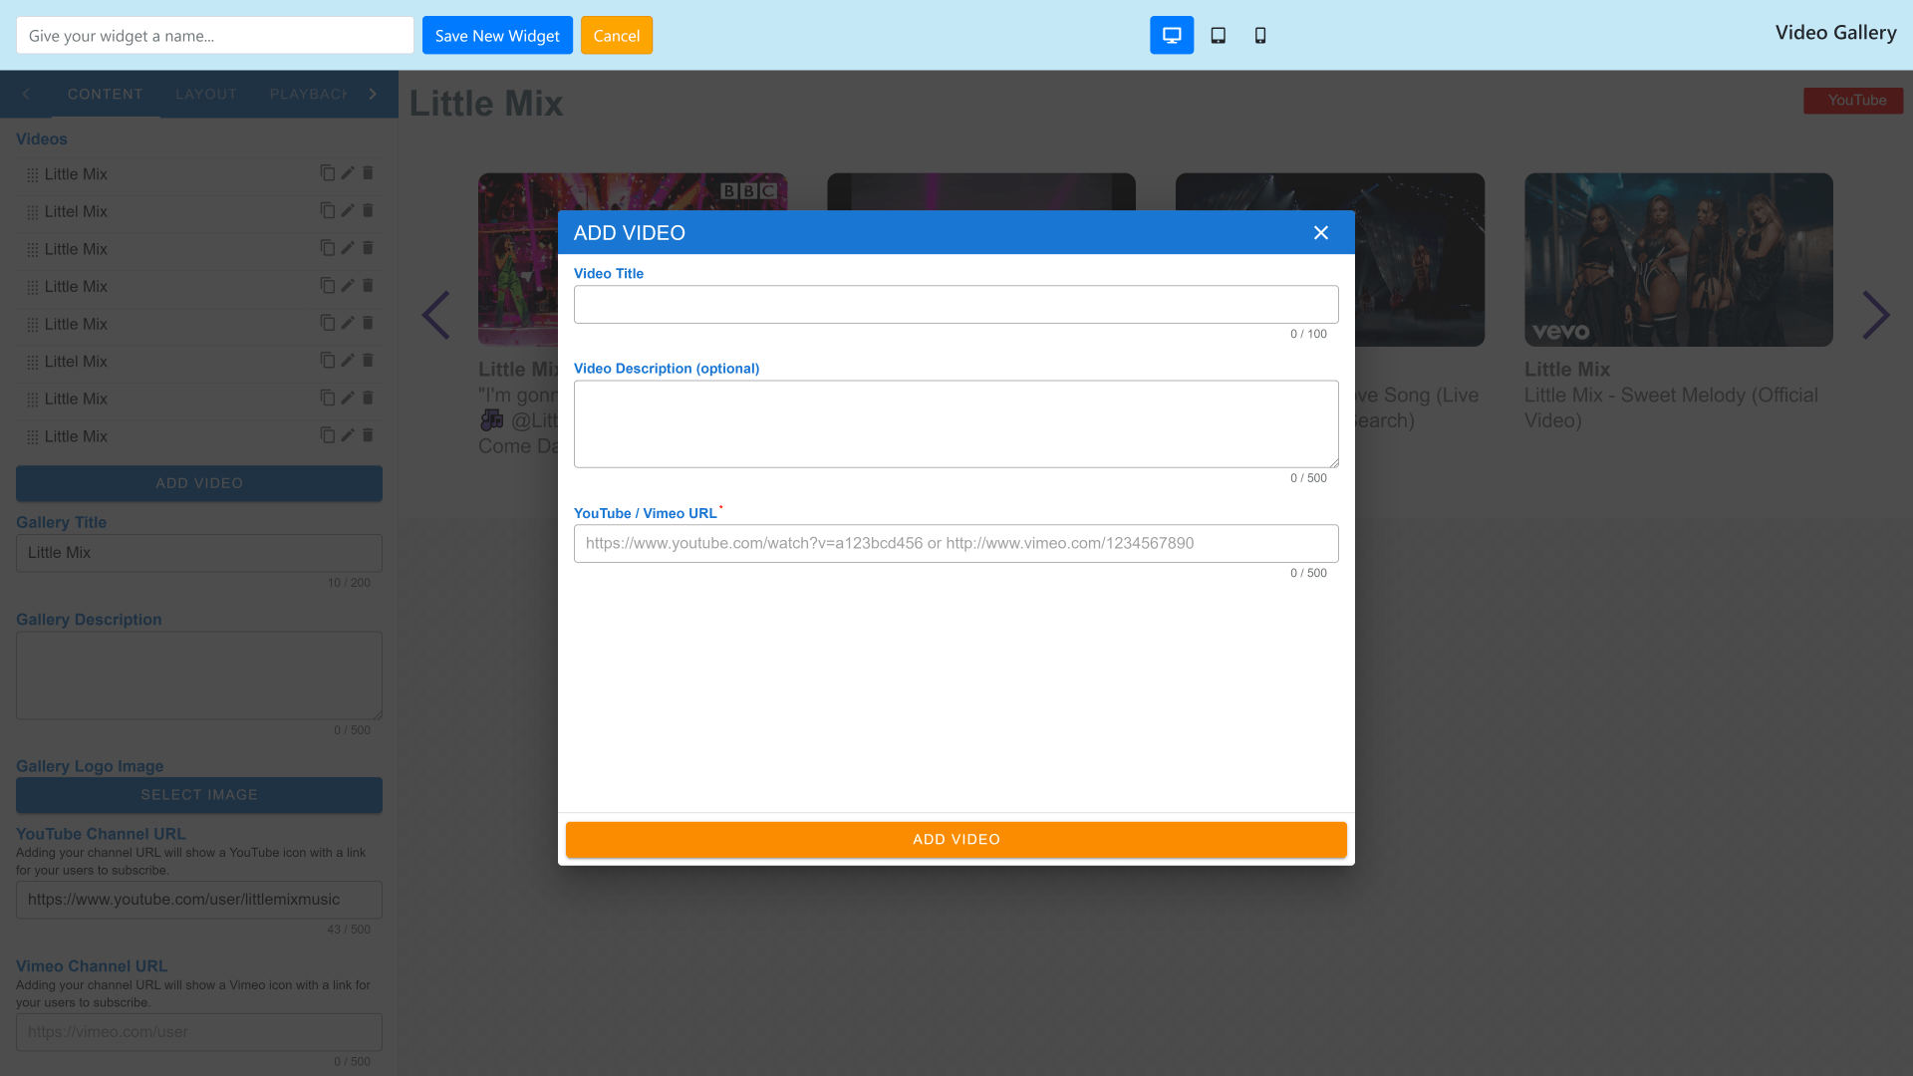Duplicate the second 'Littel Mix' video
The height and width of the screenshot is (1076, 1913).
tap(327, 361)
